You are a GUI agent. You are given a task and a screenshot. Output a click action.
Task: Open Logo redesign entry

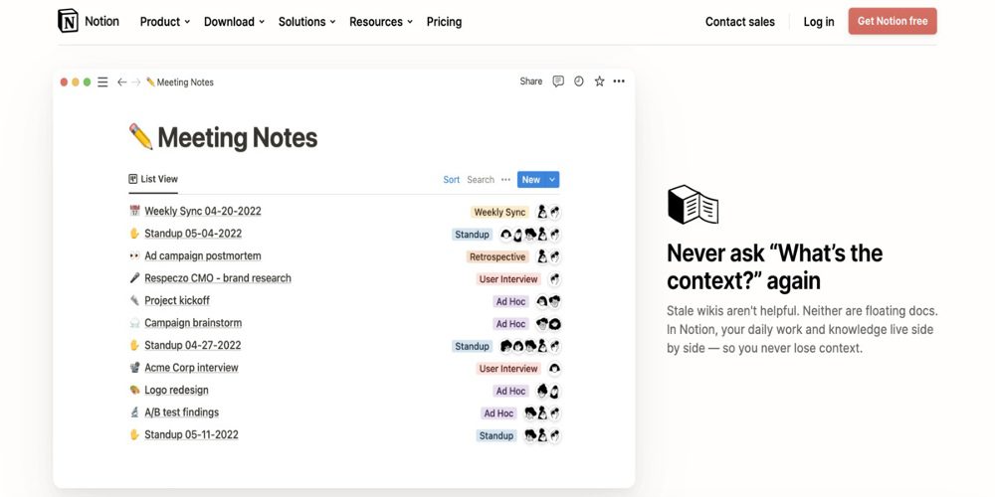pyautogui.click(x=176, y=390)
